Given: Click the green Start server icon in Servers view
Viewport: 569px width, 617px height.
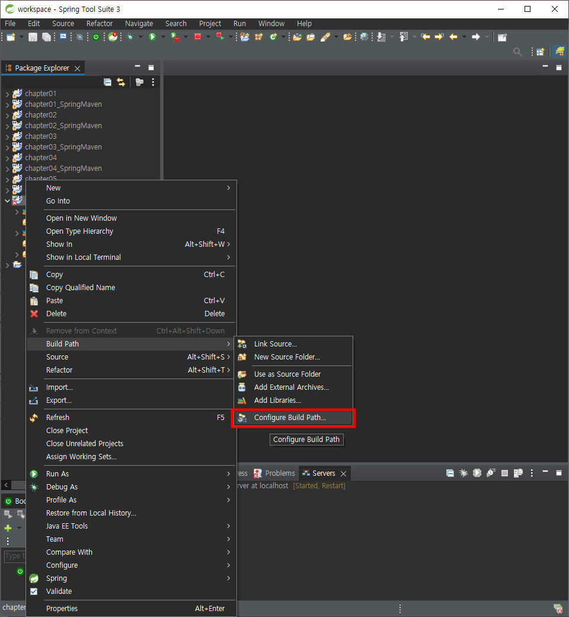Looking at the screenshot, I should tap(477, 473).
